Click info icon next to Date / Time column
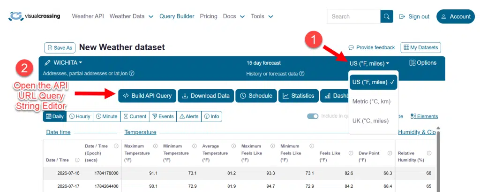Viewport: 480px width, 192px height. point(77,160)
